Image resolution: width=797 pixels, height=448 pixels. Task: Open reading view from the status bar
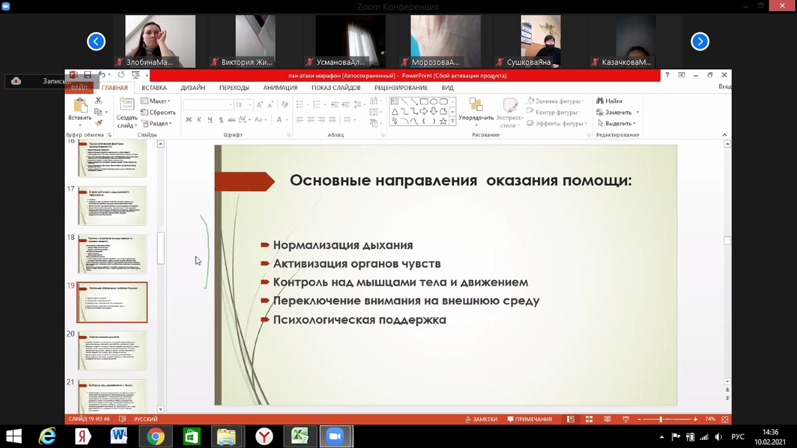(x=608, y=419)
